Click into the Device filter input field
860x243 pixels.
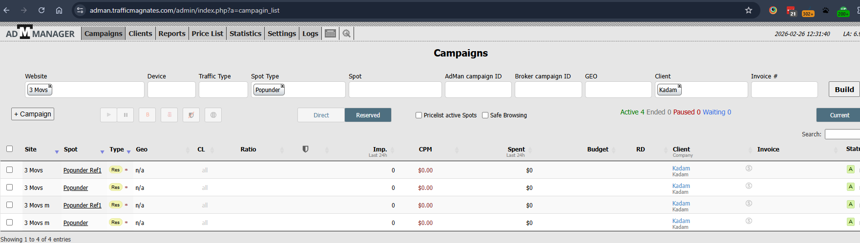[171, 90]
